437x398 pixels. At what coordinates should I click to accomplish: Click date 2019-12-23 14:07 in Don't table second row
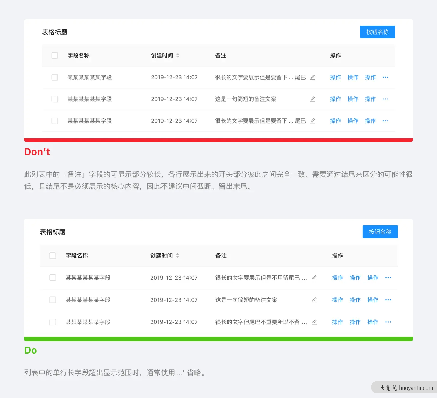[174, 99]
